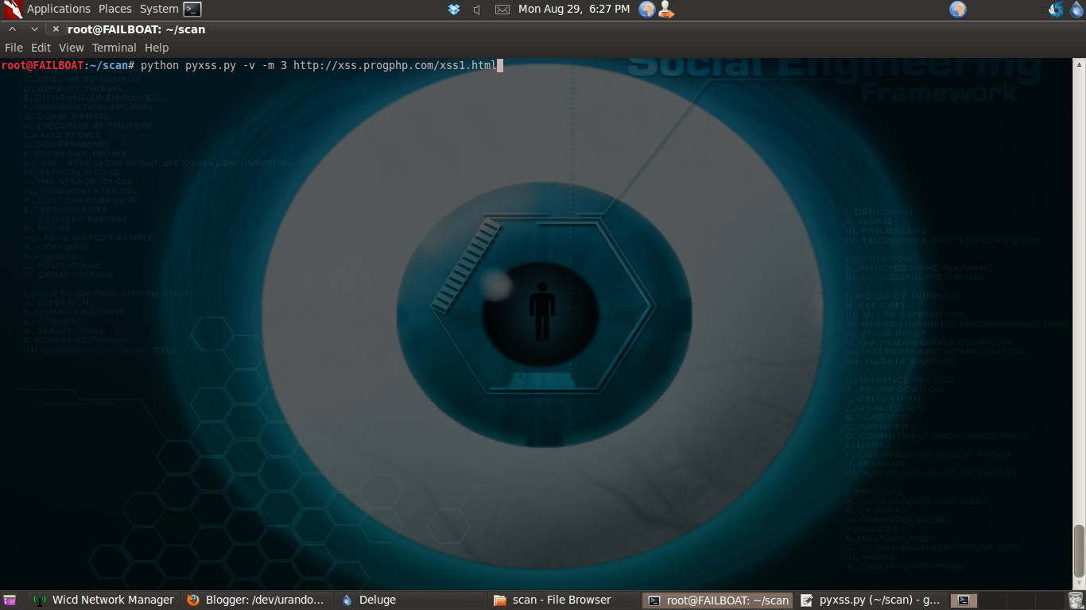1086x610 pixels.
Task: Click the globe icon beside the clock
Action: point(647,10)
